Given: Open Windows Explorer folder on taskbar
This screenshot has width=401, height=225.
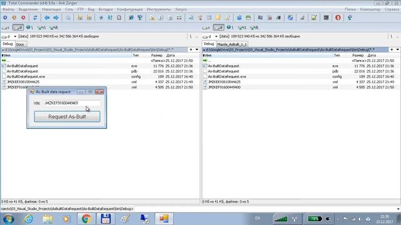Looking at the screenshot, I should pos(48,219).
